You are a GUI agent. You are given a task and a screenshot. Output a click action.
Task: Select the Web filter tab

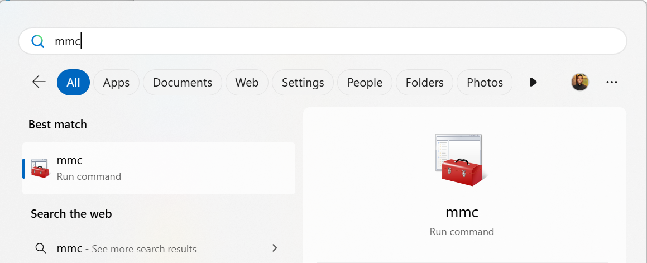pos(247,83)
